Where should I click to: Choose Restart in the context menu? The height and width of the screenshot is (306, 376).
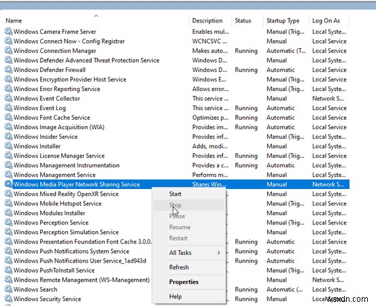pyautogui.click(x=189, y=238)
